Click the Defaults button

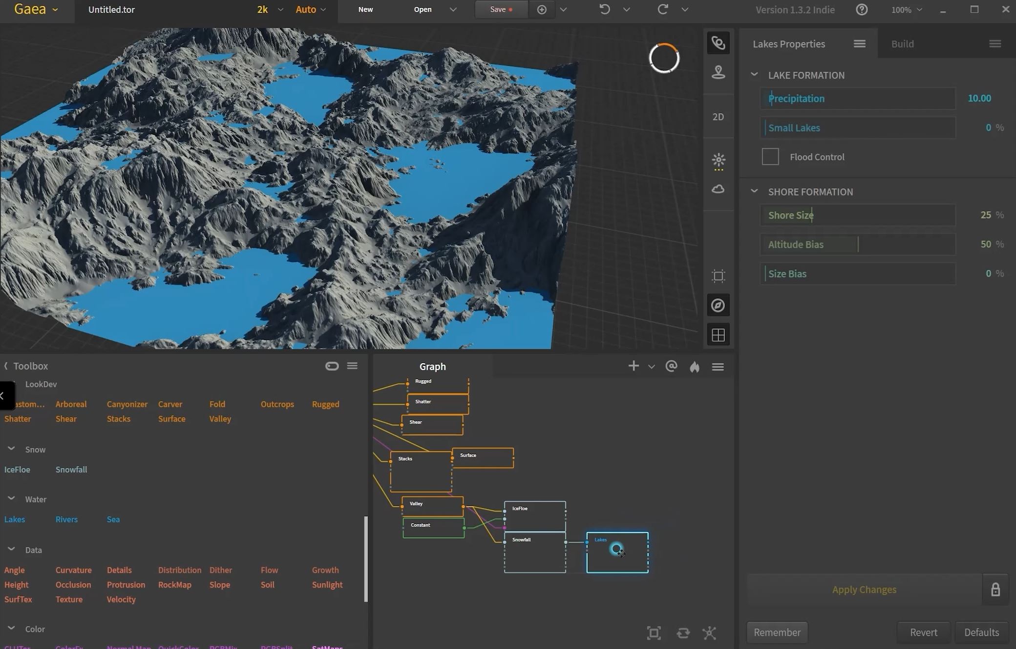point(981,632)
